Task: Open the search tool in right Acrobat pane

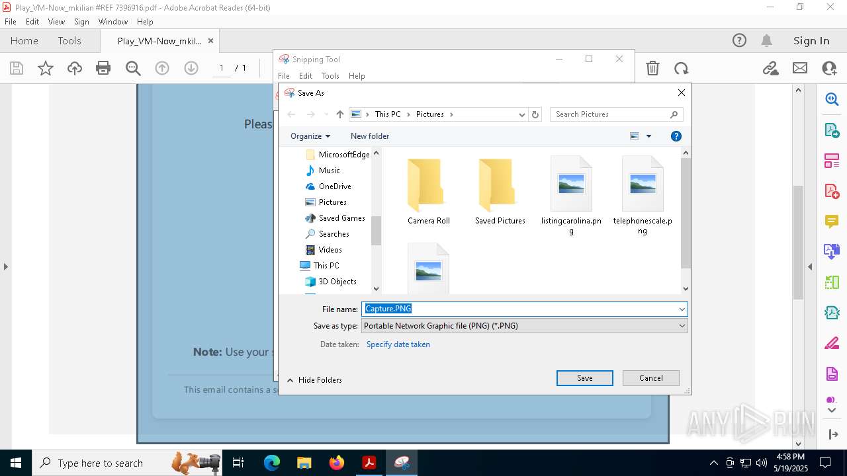Action: 832,99
